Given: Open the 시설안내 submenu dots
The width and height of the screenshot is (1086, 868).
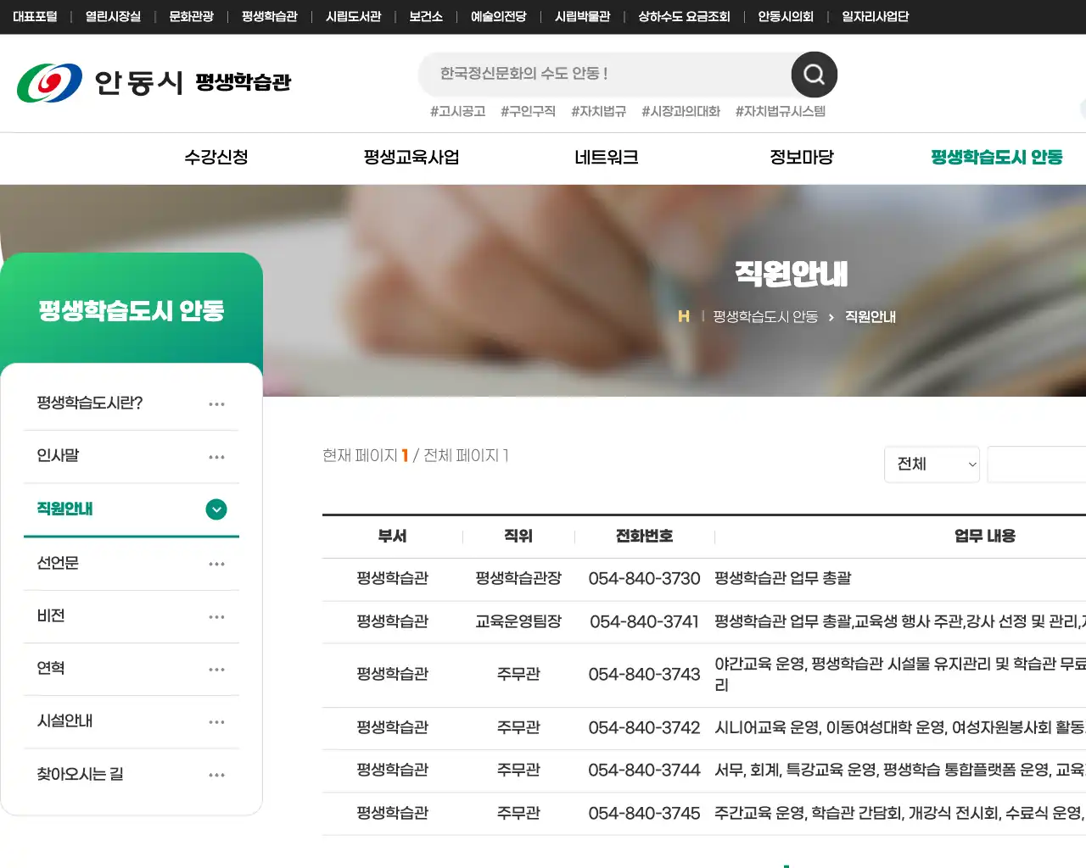Looking at the screenshot, I should [x=216, y=721].
